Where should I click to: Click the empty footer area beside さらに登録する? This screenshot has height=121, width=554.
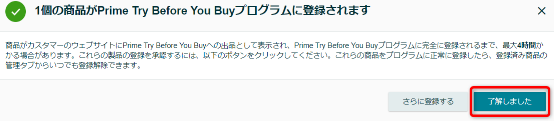194,101
